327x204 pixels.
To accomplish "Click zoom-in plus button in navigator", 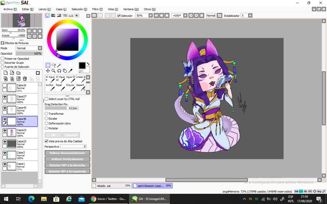I will tap(35, 31).
